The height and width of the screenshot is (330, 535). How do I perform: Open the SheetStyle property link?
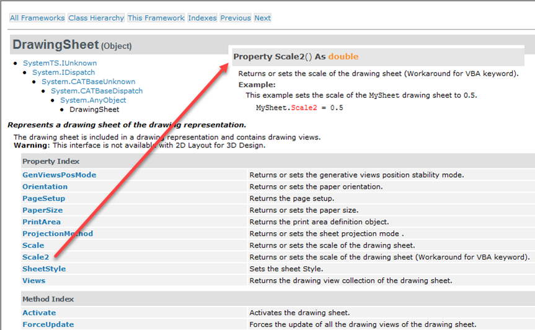[44, 269]
